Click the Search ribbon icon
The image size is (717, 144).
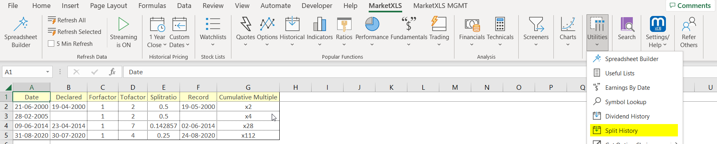click(x=626, y=29)
